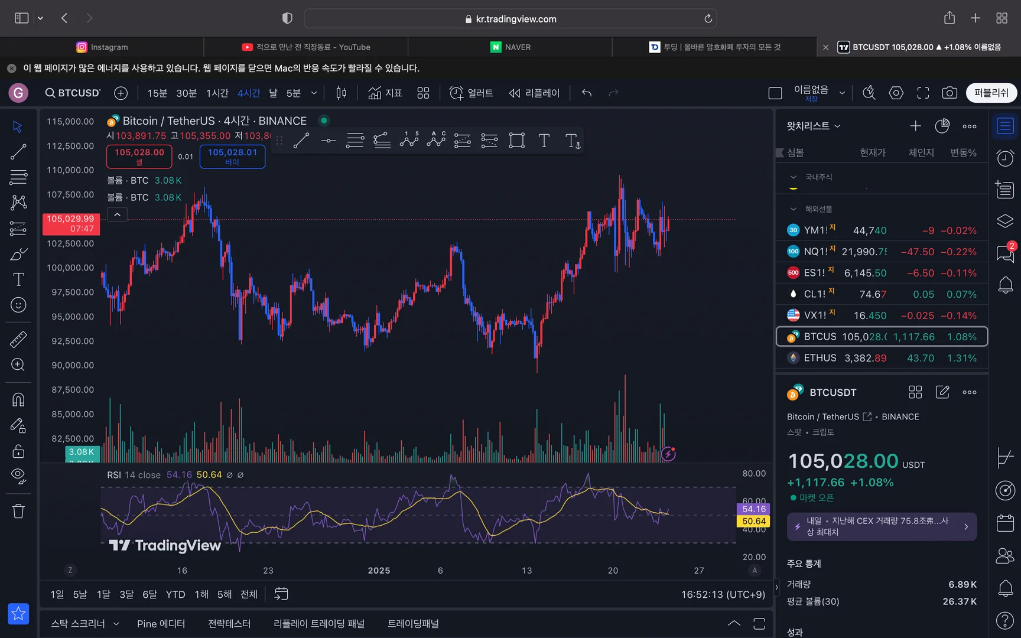Open symbol search for BTCUSD
The width and height of the screenshot is (1021, 638).
click(x=73, y=93)
